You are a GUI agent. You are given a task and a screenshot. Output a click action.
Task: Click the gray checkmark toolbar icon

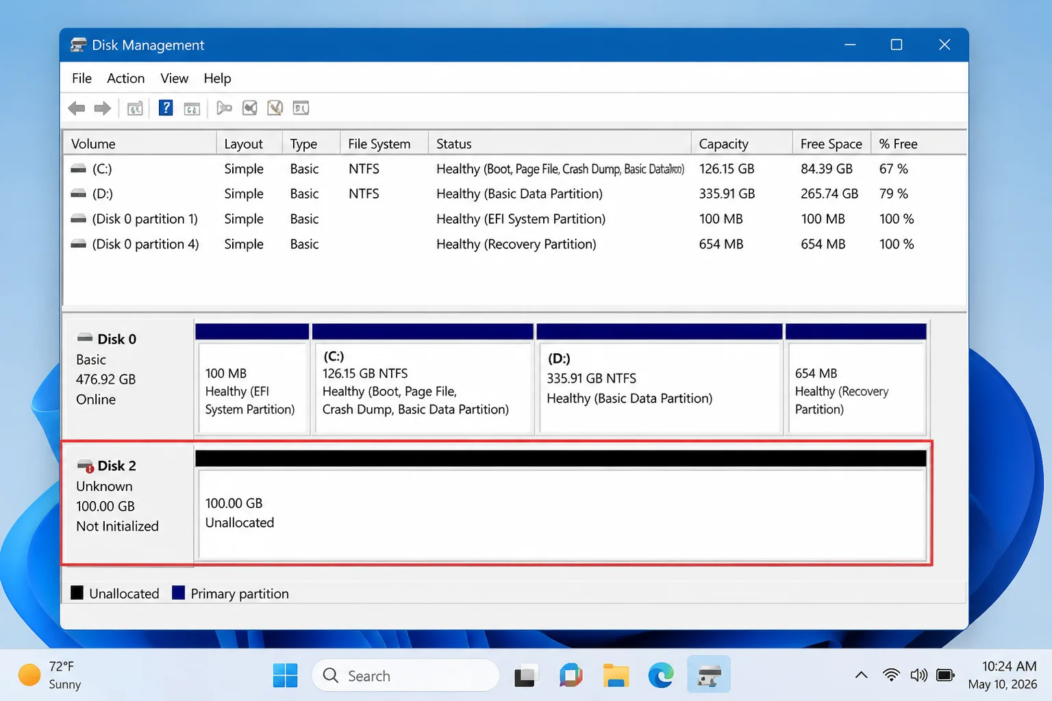coord(250,108)
